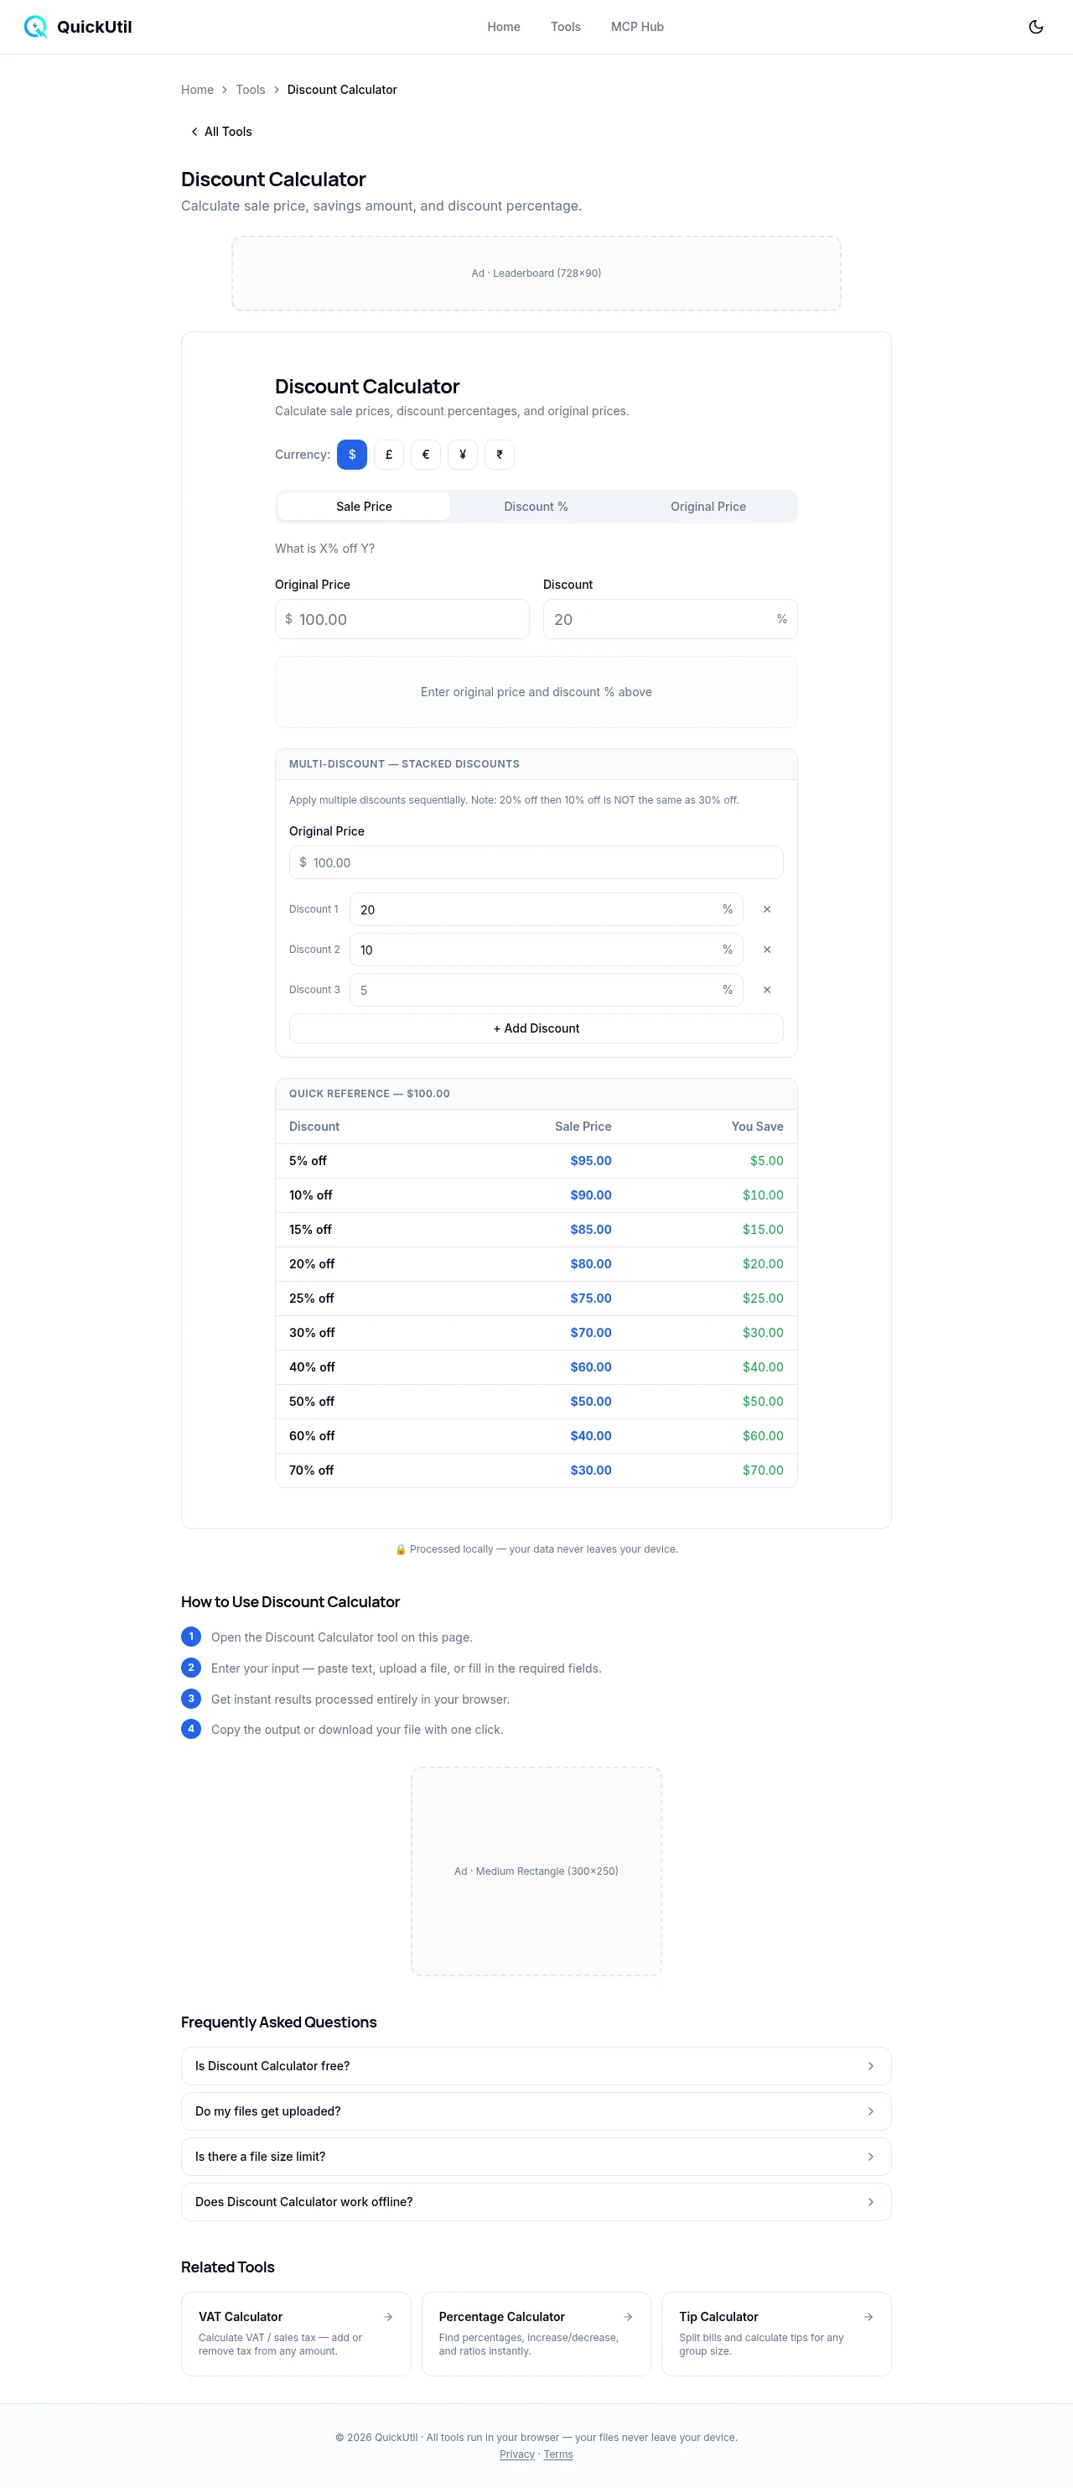Select the dollar currency option
1073x2488 pixels.
point(351,455)
